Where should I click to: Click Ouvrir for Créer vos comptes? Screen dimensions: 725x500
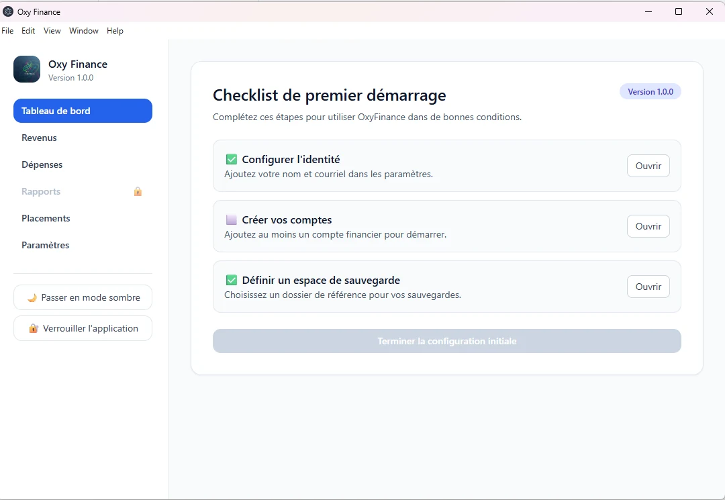(x=648, y=226)
